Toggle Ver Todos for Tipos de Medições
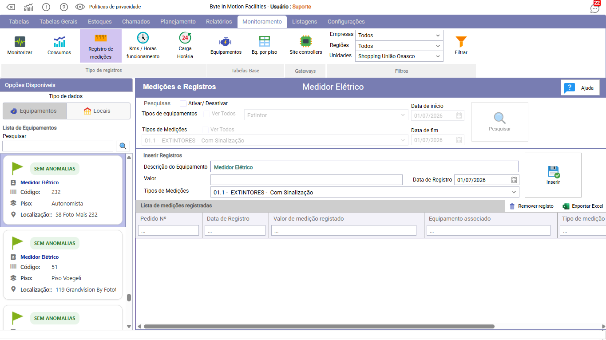Screen dimensions: 606x340 [x=205, y=130]
